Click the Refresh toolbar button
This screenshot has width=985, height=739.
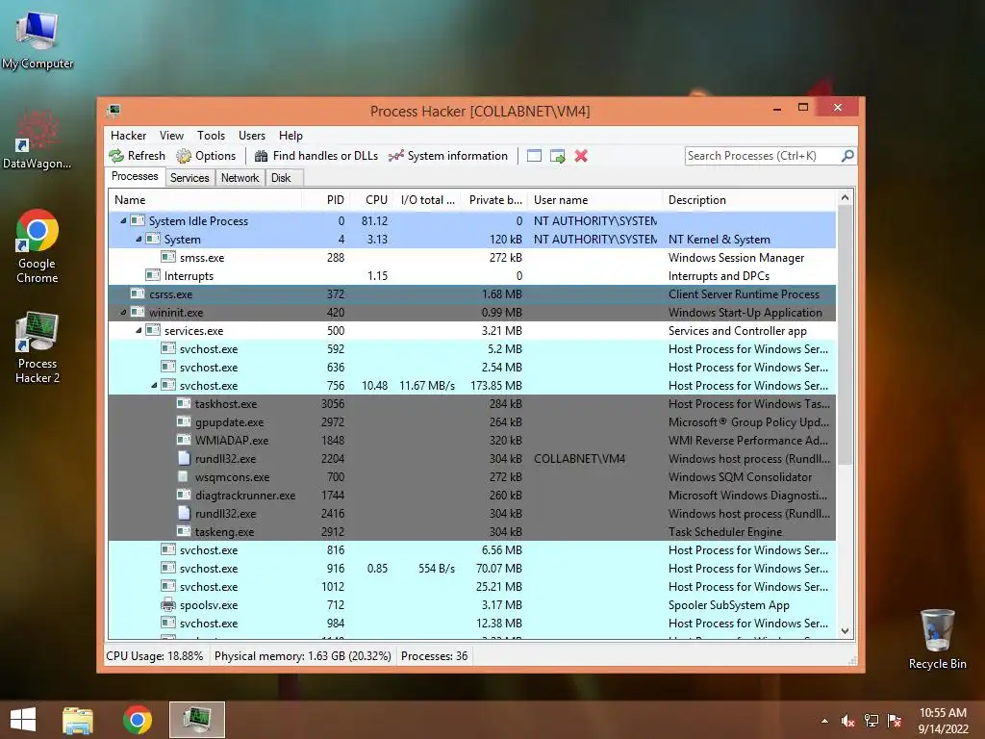[x=137, y=156]
